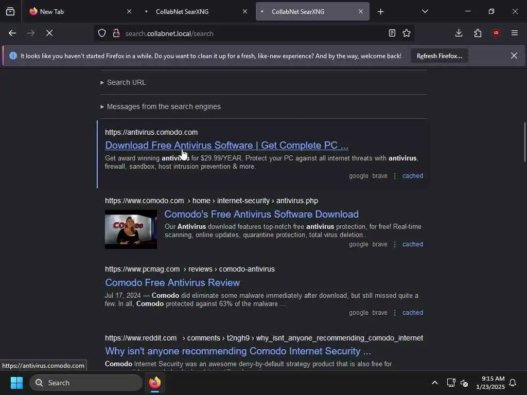Viewport: 527px width, 395px height.
Task: Open uBlock Origin extension popup
Action: point(496,33)
